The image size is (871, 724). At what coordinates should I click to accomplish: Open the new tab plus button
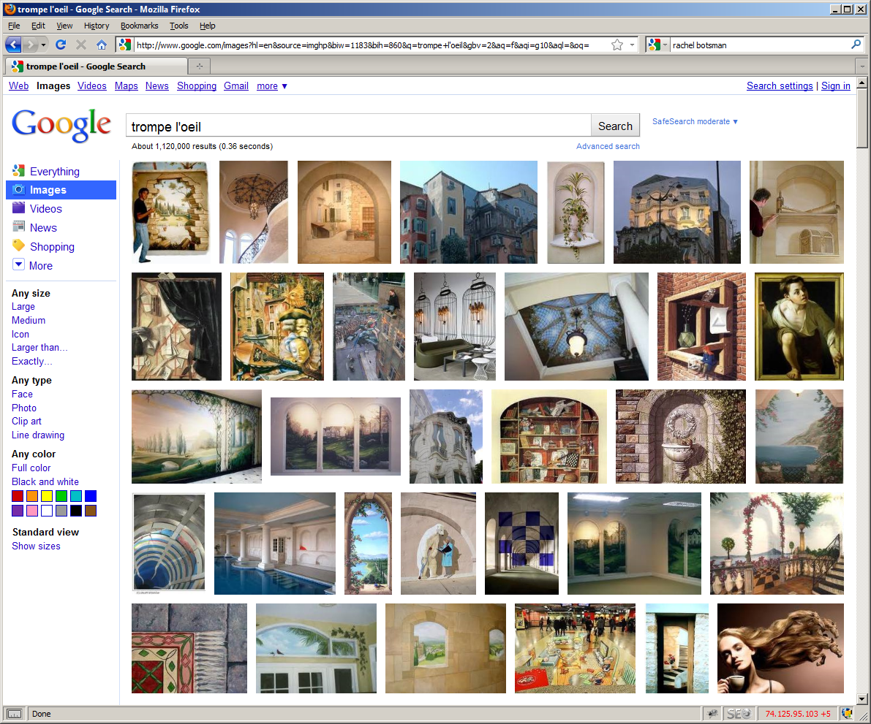pyautogui.click(x=200, y=66)
